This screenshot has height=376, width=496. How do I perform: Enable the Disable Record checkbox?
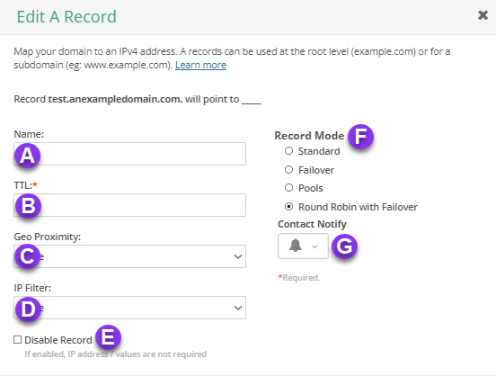pos(18,340)
